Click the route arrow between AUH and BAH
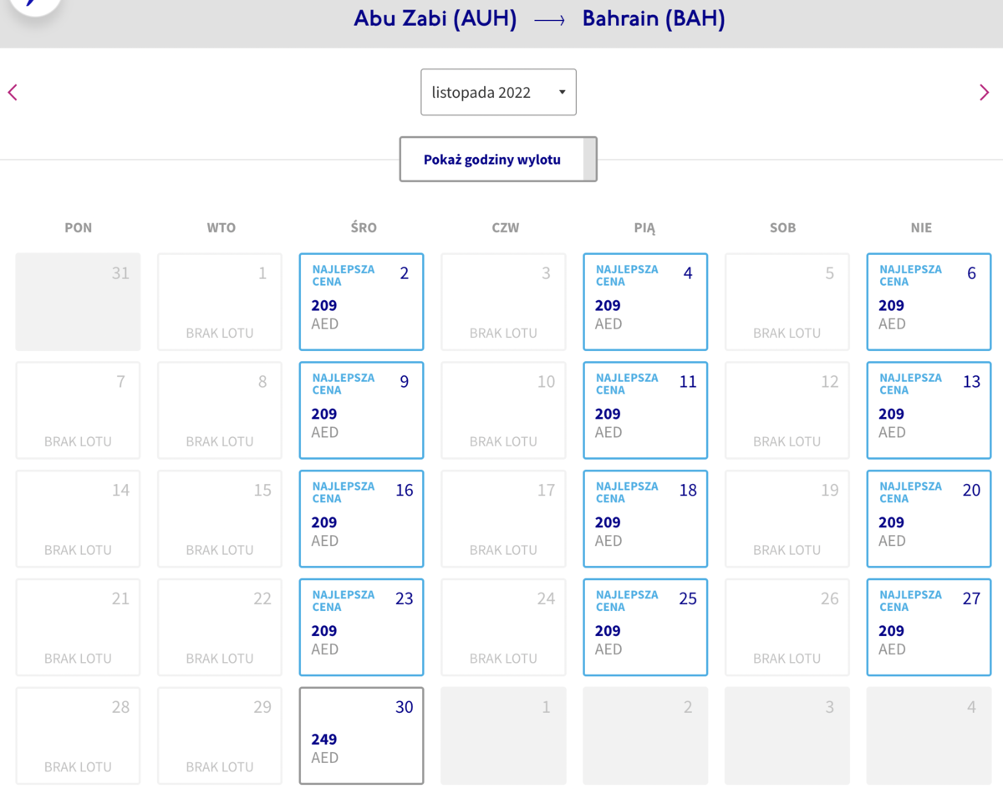This screenshot has height=789, width=1003. click(x=549, y=20)
